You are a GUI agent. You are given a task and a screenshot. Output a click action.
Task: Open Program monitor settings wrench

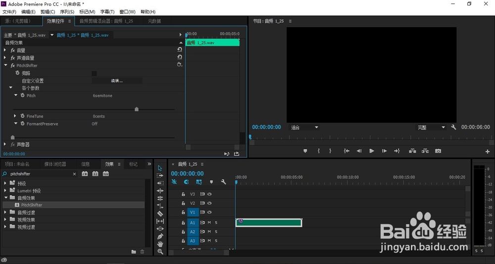(453, 127)
